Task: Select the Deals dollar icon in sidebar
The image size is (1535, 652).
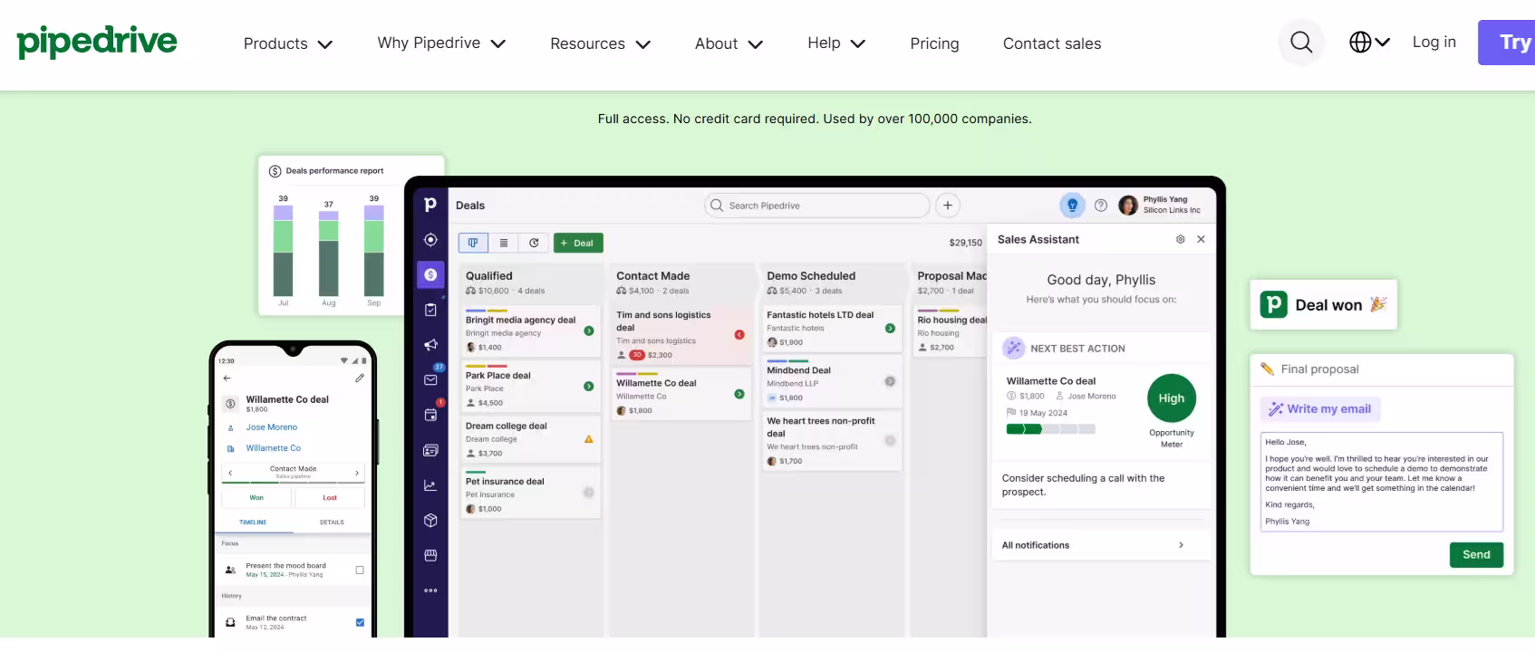Action: 430,274
